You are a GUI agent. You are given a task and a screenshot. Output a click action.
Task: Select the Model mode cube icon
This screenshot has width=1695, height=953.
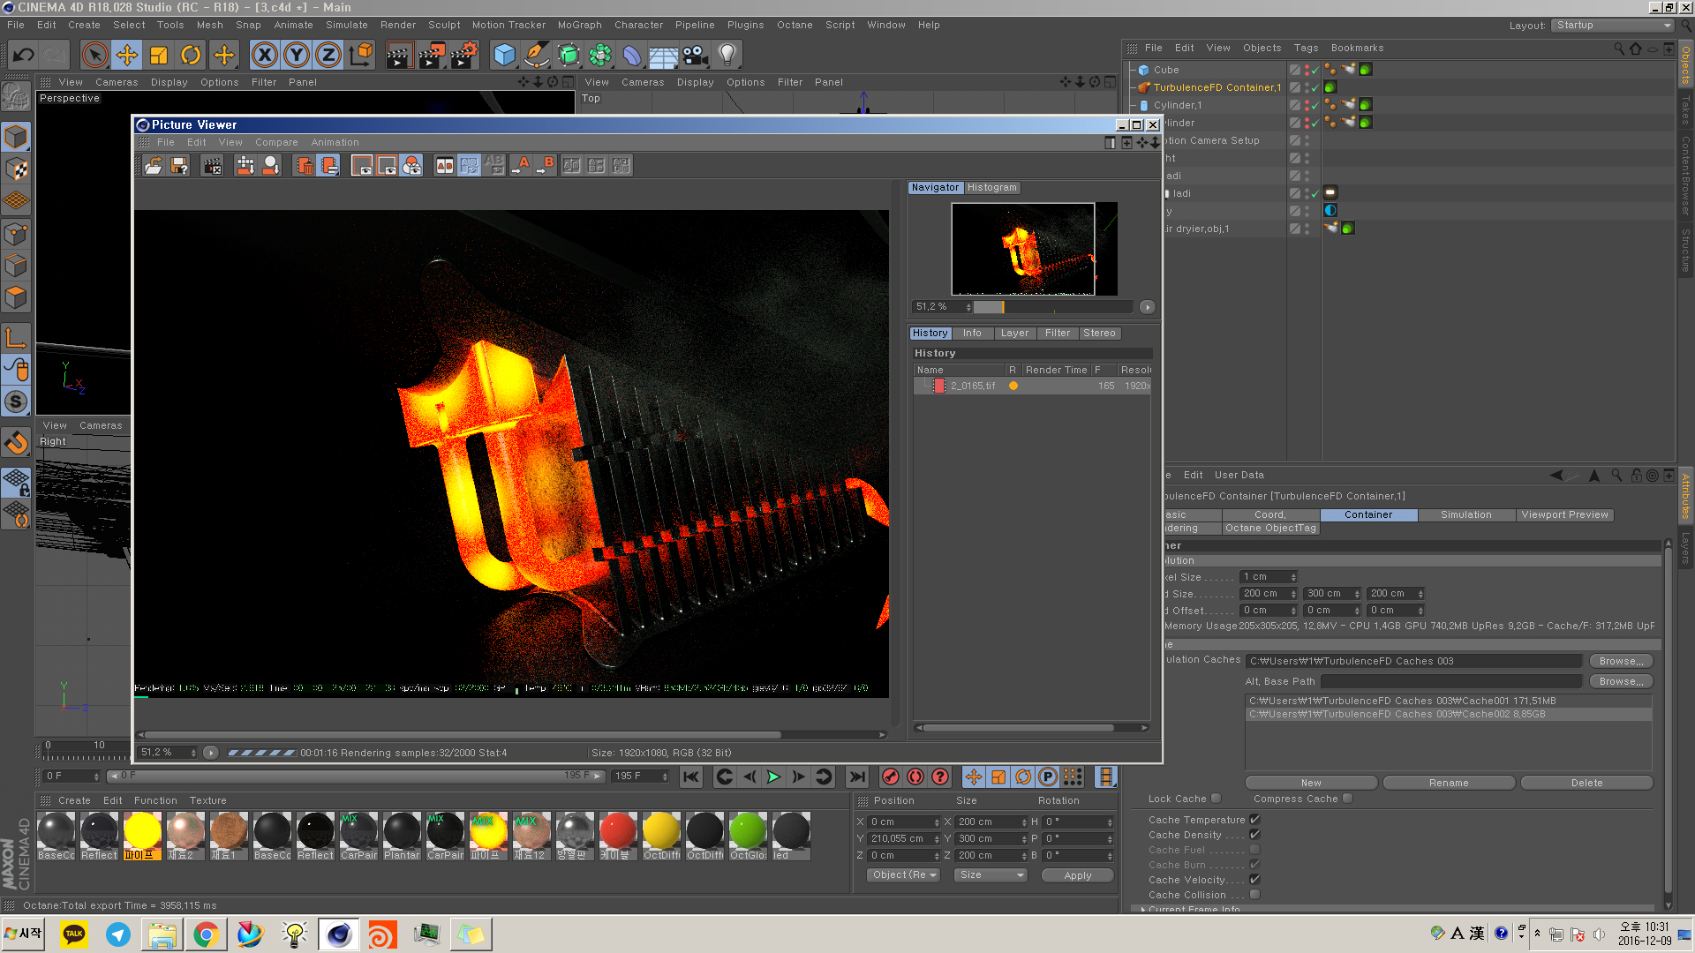[x=16, y=137]
